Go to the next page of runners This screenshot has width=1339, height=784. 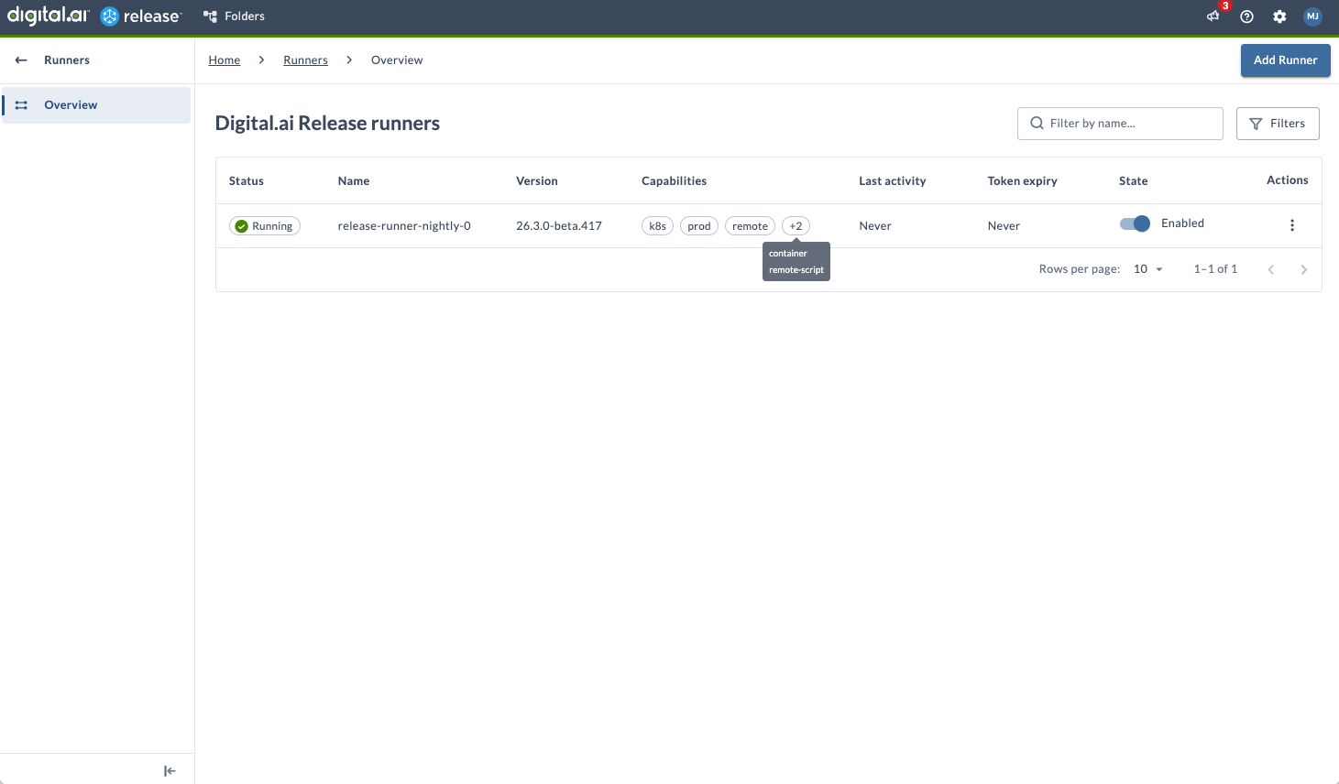tap(1304, 269)
